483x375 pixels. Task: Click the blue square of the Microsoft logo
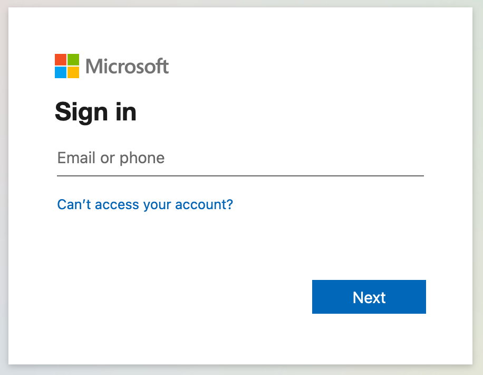point(60,72)
